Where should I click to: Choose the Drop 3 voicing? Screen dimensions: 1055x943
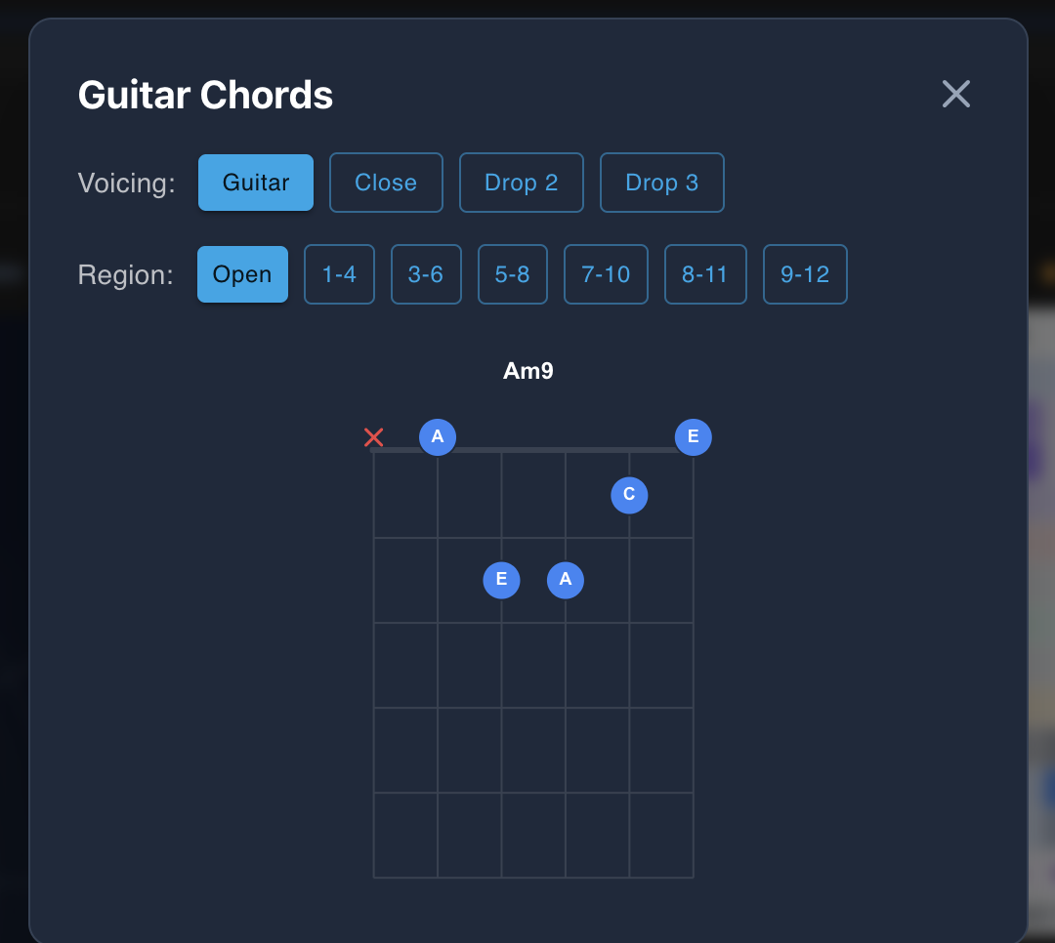(x=662, y=183)
